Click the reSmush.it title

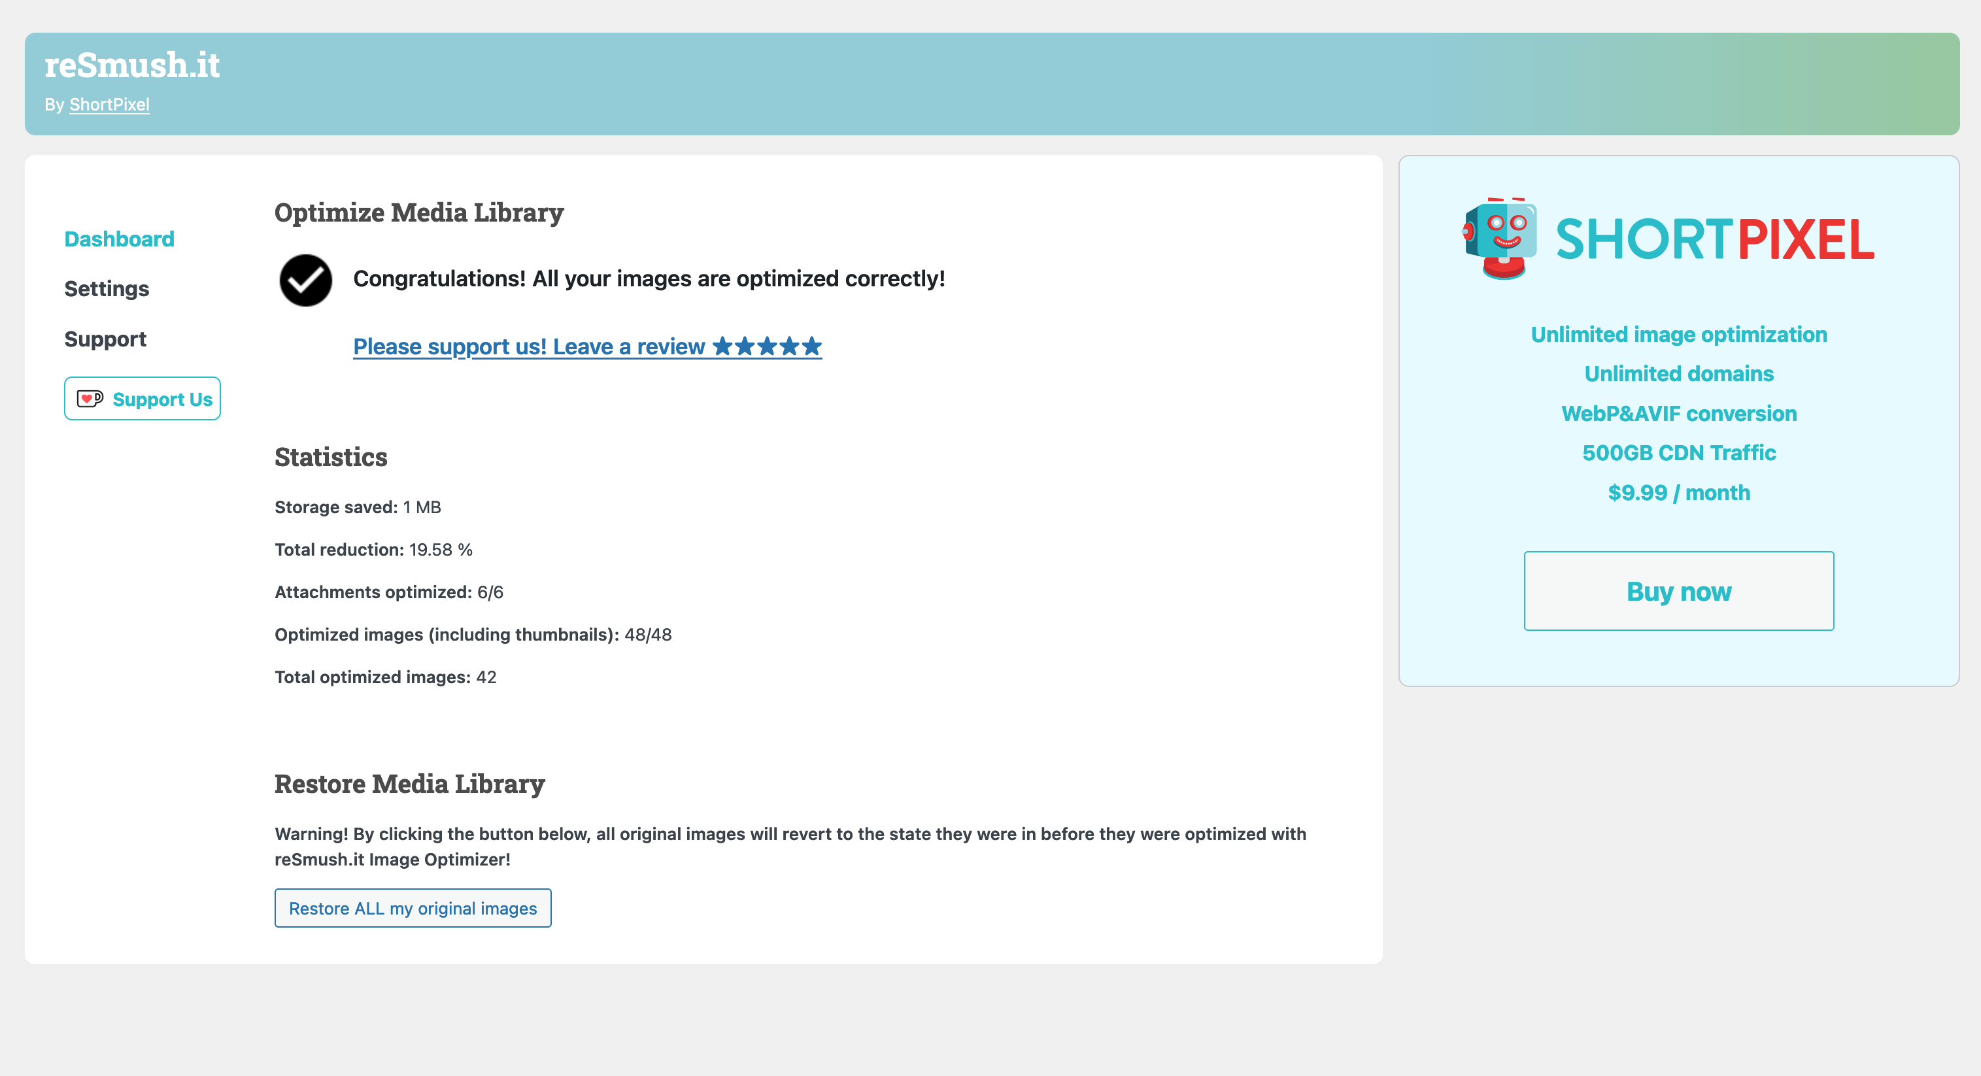coord(132,65)
